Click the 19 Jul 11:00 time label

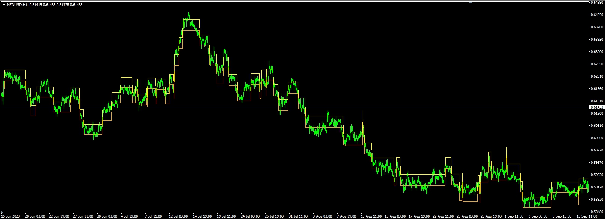pyautogui.click(x=227, y=216)
